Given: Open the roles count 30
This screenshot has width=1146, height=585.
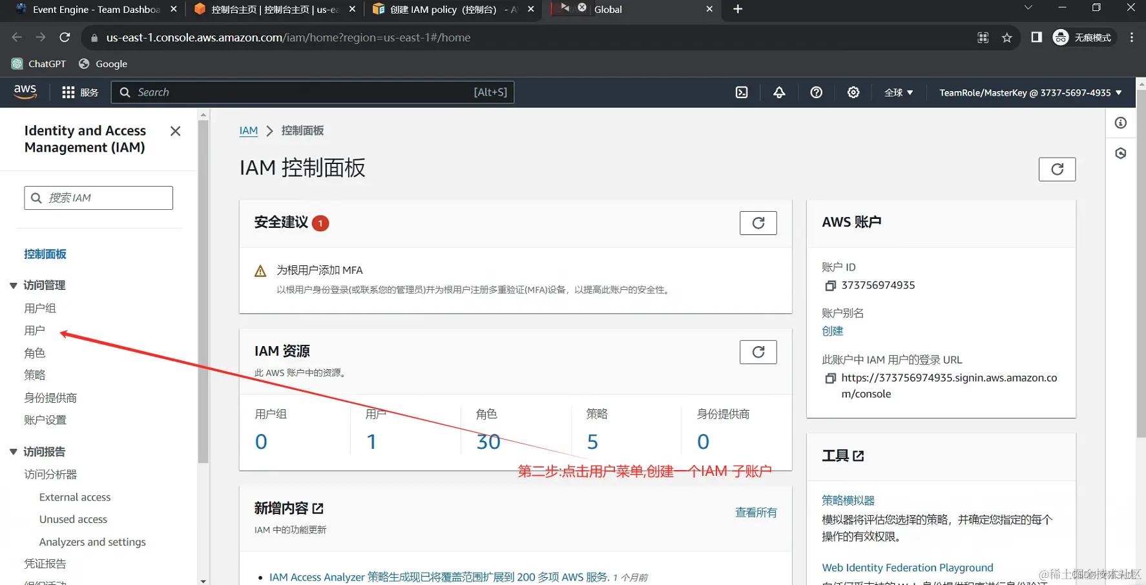Looking at the screenshot, I should coord(488,442).
